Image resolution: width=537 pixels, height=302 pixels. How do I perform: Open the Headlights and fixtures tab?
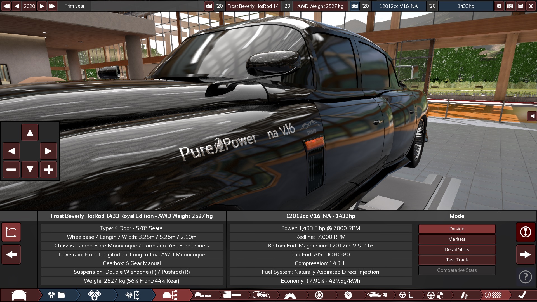262,295
